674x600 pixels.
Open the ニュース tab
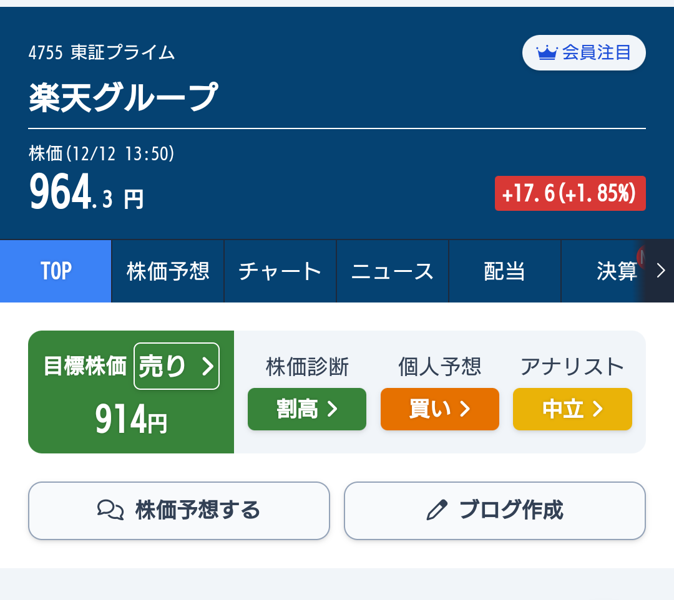pos(392,271)
